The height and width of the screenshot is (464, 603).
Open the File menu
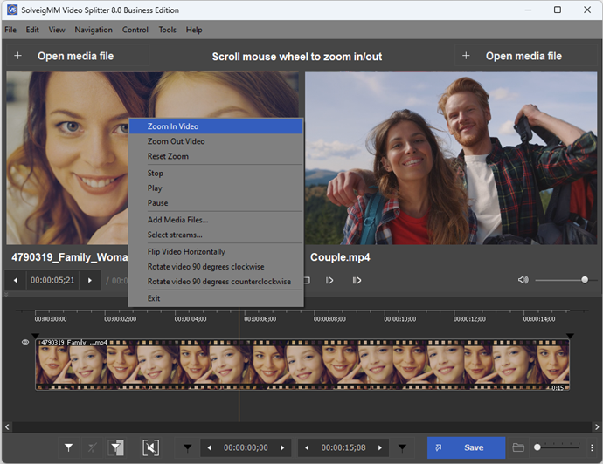tap(10, 30)
